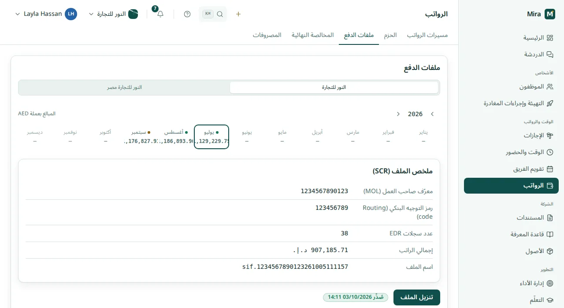Screen dimensions: 564x308
Task: Open الموظفون employees icon in sidebar
Action: point(549,87)
